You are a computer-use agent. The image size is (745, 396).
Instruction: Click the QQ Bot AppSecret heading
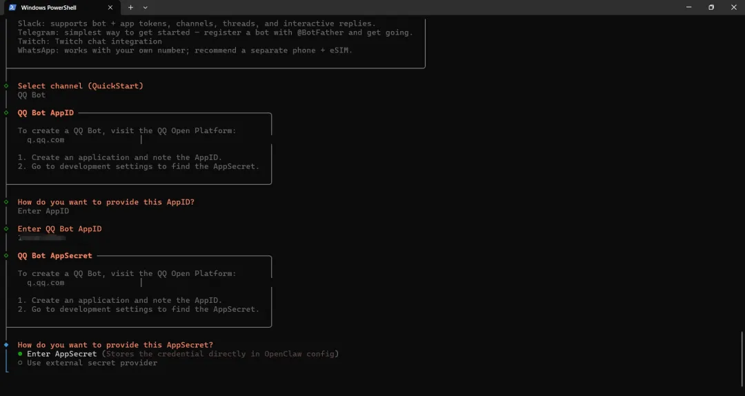54,255
